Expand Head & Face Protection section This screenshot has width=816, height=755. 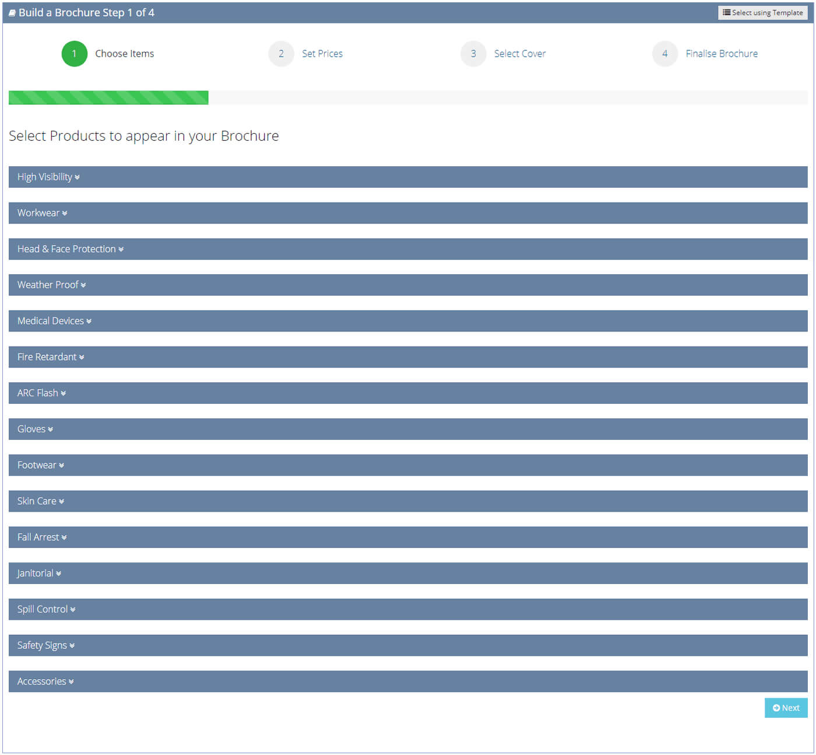408,249
